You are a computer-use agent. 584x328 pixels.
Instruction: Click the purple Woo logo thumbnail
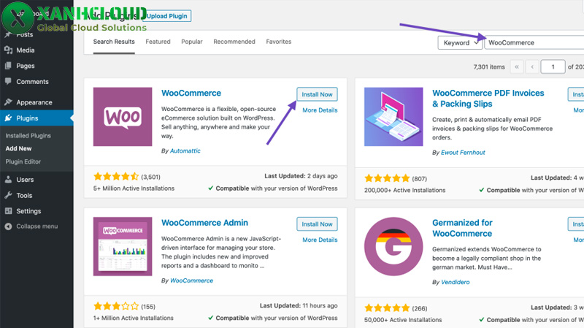point(123,117)
